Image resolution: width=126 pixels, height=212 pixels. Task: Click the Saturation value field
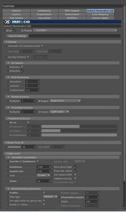32,81
